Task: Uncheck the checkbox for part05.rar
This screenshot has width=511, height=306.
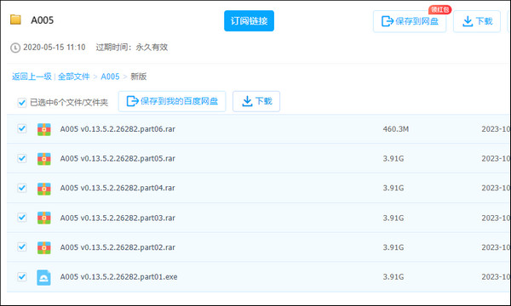Action: [x=22, y=158]
